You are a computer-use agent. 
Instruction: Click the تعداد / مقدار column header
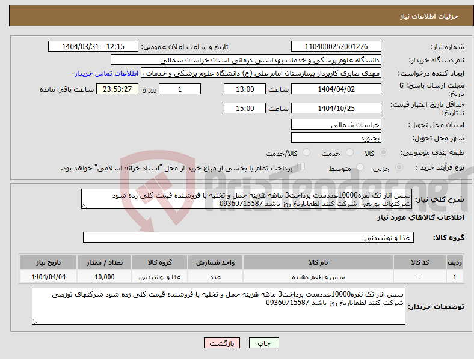coord(104,262)
